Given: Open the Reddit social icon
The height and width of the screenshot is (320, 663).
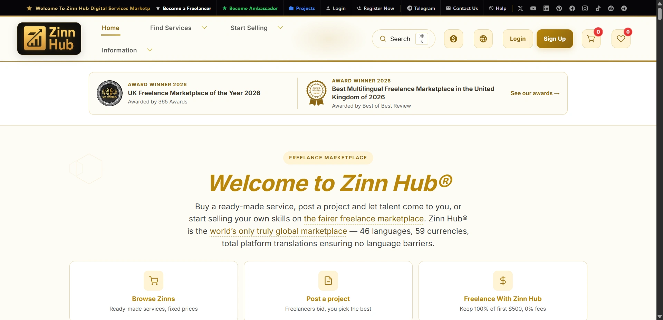Looking at the screenshot, I should click(611, 8).
